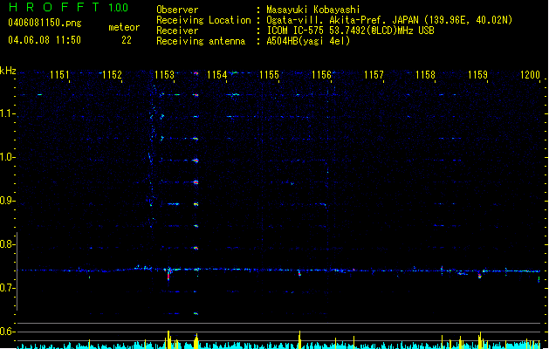Click the 1158 time axis marker
Viewport: 549px width, 349px height.
(425, 75)
